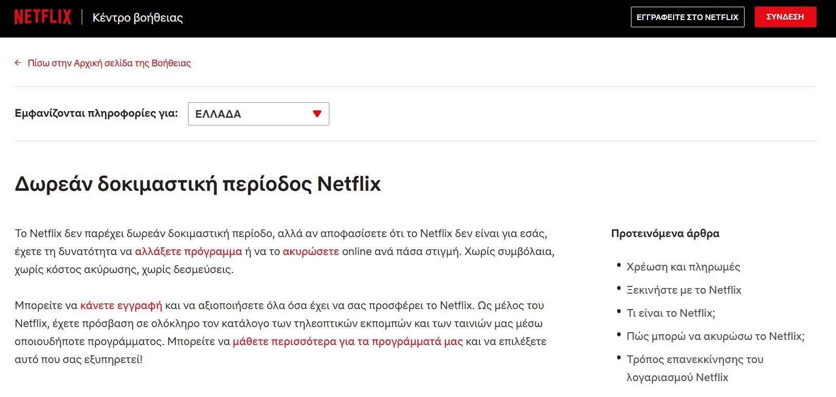Open Πώς μπορώ να ακυρώσω το Netflix; article
Viewport: 836px width, 397px height.
[715, 336]
